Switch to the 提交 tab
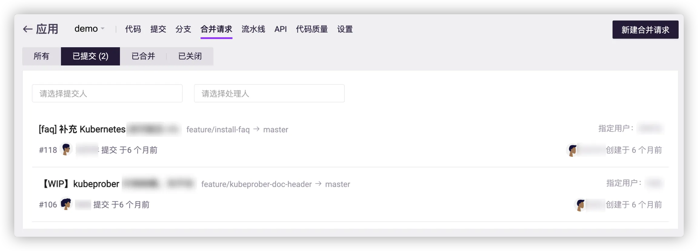The width and height of the screenshot is (698, 251). click(x=158, y=29)
